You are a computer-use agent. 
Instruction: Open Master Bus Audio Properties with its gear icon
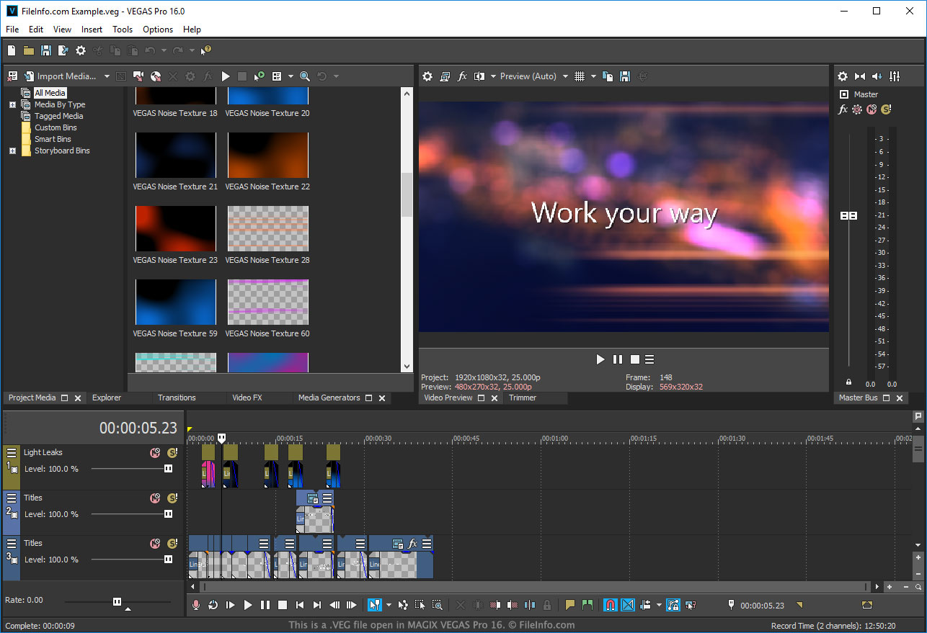coord(843,76)
